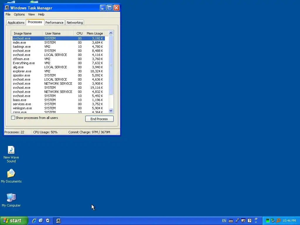Open the language bar Tools icon

pos(243,221)
